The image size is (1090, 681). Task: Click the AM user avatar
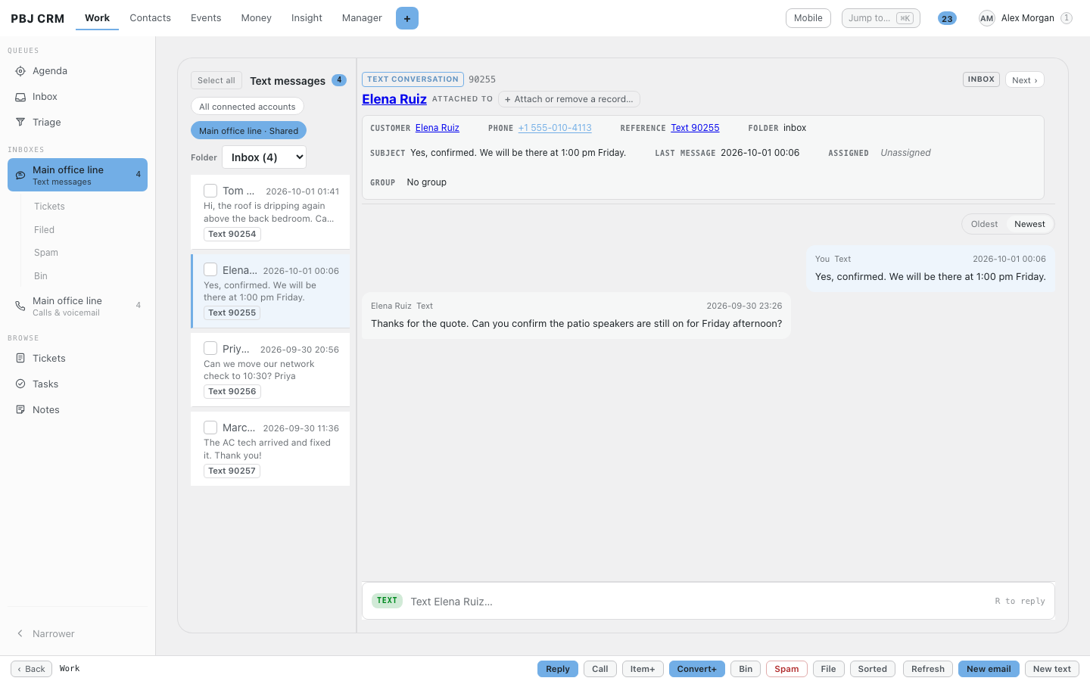[x=986, y=18]
